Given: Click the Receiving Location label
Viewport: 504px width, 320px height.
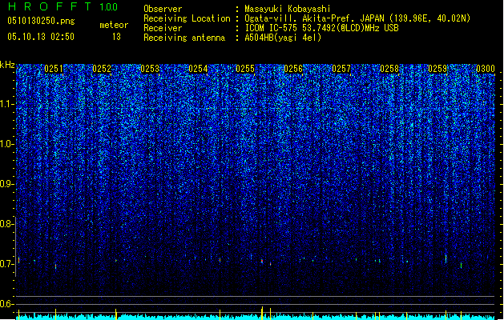Looking at the screenshot, I should coord(187,18).
